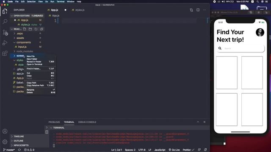Click the Collapse Folders icon in explorer
The width and height of the screenshot is (271, 152).
[x=41, y=29]
